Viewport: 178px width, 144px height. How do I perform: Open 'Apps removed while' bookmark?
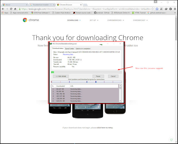tap(19, 13)
